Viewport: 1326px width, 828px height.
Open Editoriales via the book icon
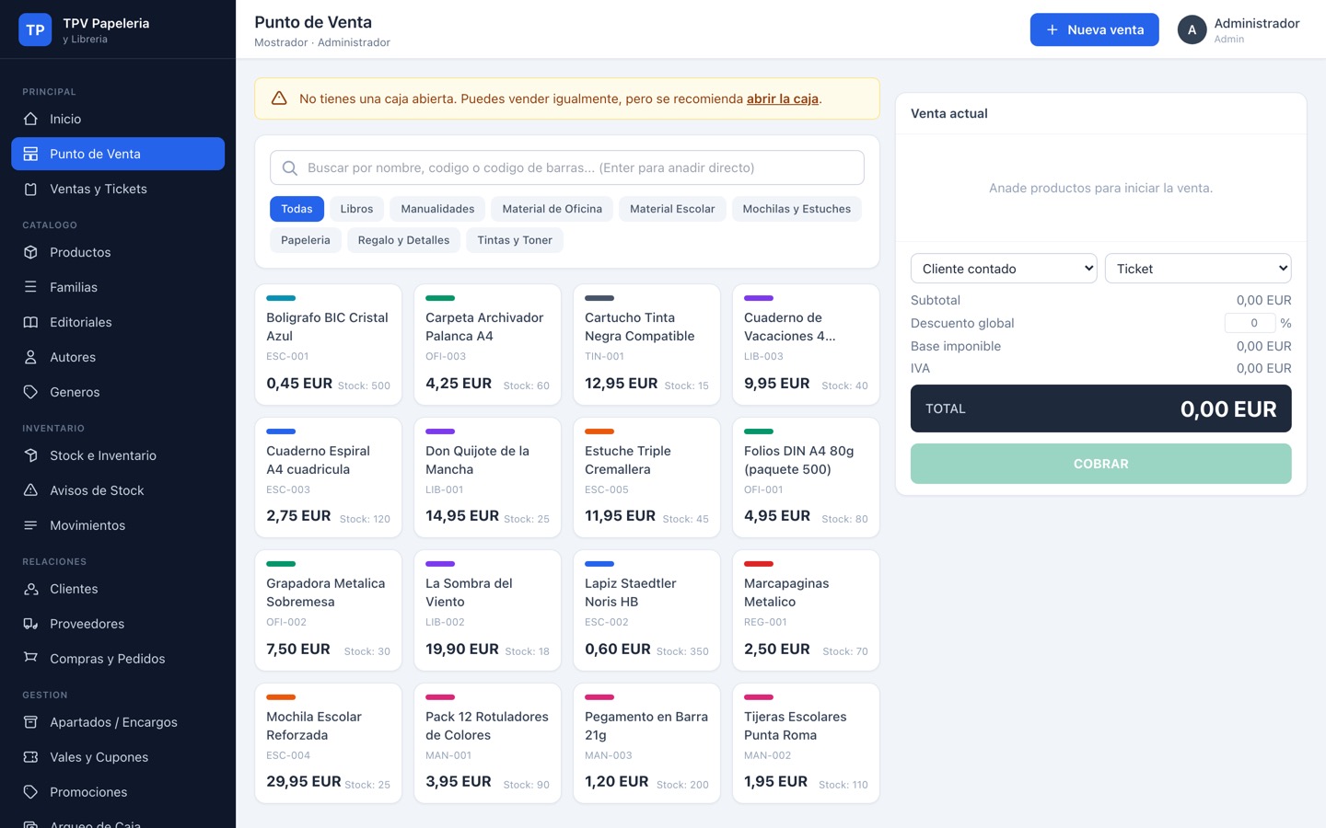(x=30, y=322)
